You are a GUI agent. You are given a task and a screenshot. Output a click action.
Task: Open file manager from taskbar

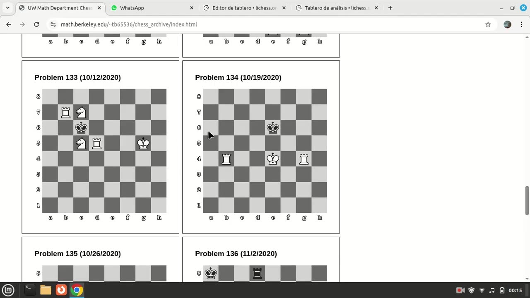tap(46, 290)
